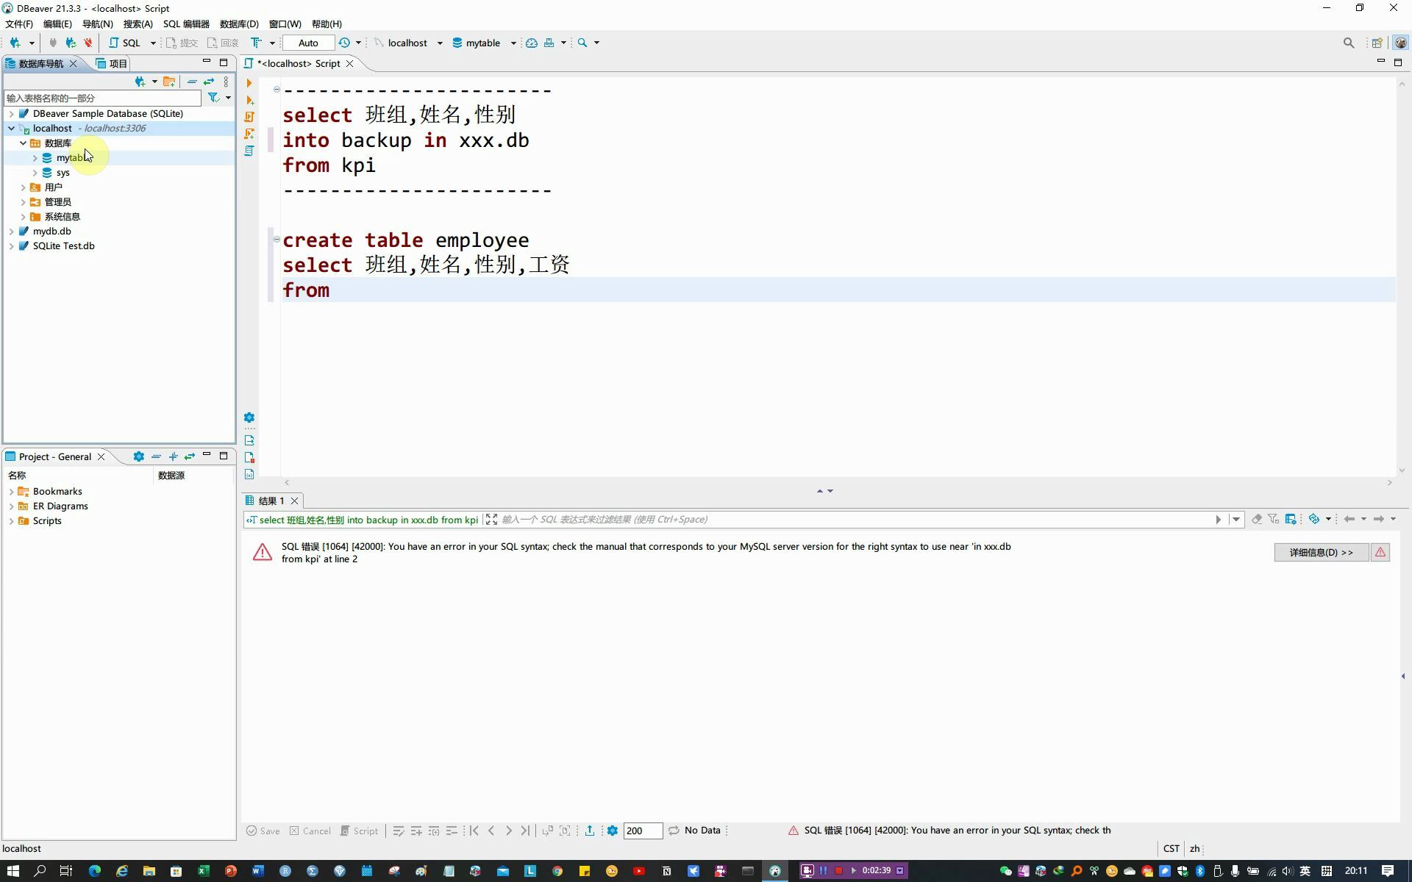
Task: Expand the 数据库 node in navigator
Action: click(22, 143)
